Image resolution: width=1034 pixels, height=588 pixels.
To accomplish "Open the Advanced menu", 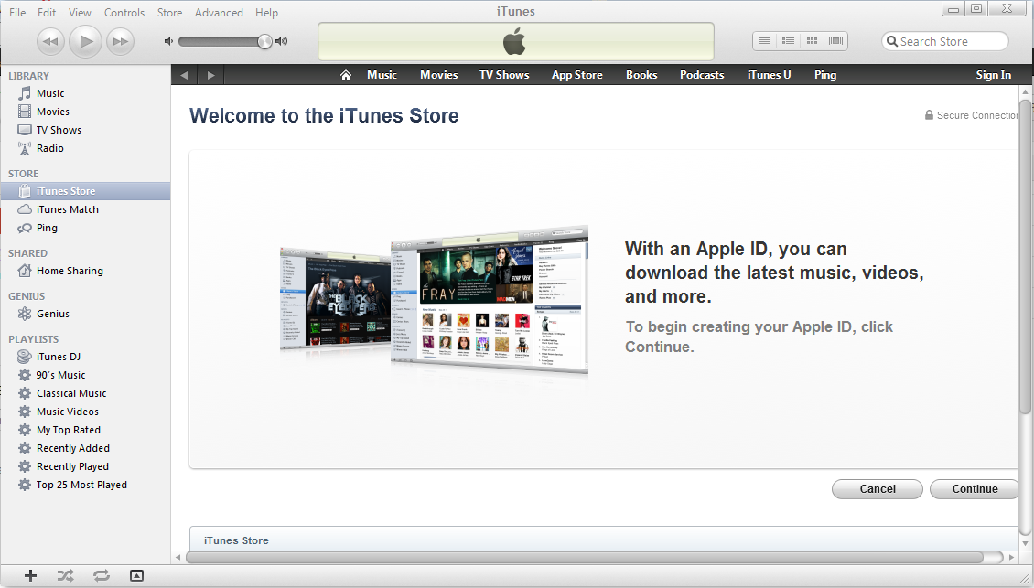I will tap(219, 13).
